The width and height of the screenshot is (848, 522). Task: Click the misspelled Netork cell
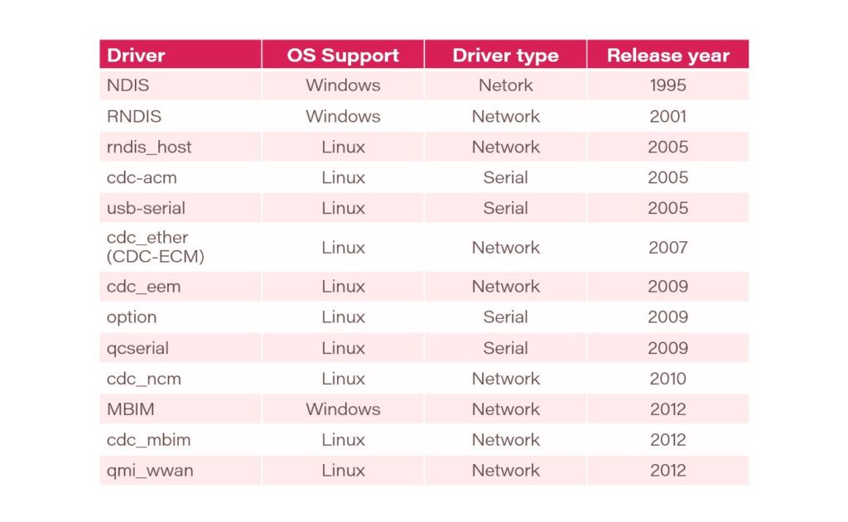pos(505,85)
